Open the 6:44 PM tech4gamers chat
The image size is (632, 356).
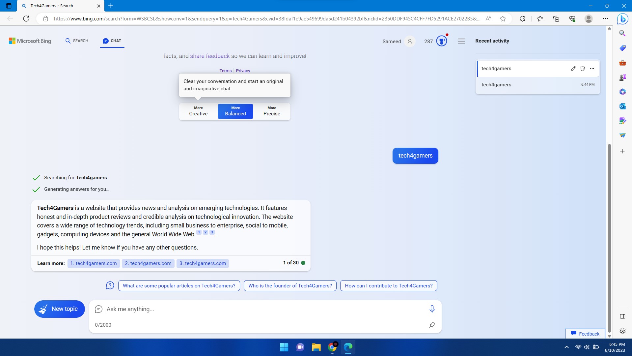(x=537, y=85)
